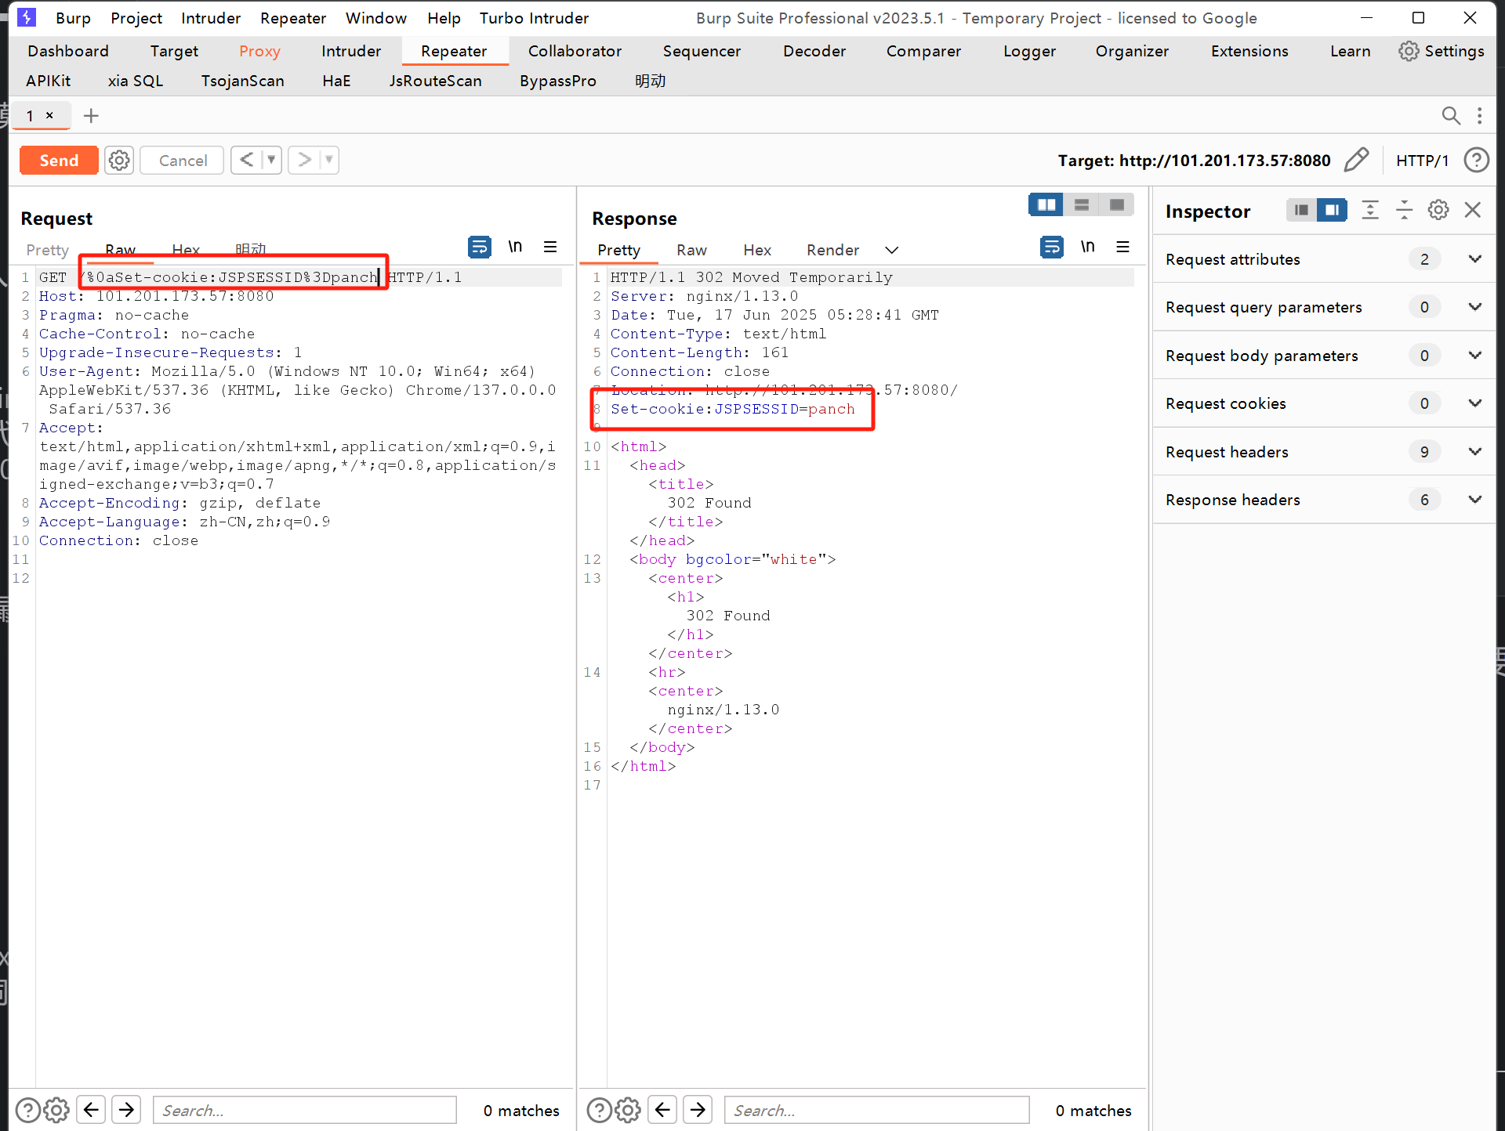This screenshot has height=1131, width=1505.
Task: Expand the Request headers section
Action: pyautogui.click(x=1474, y=452)
